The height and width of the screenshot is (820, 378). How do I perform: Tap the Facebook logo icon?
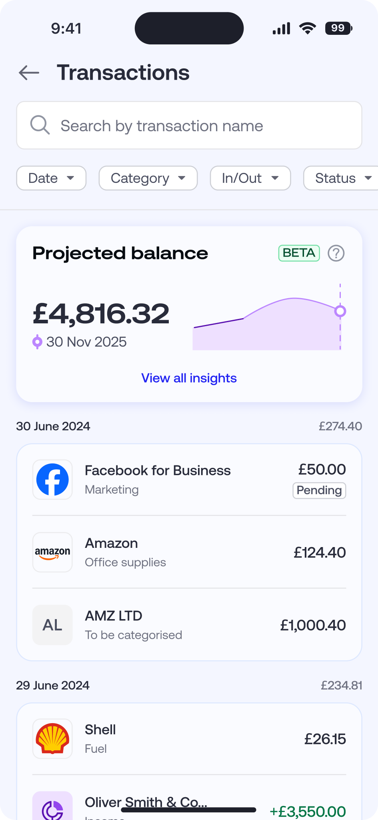(x=52, y=479)
